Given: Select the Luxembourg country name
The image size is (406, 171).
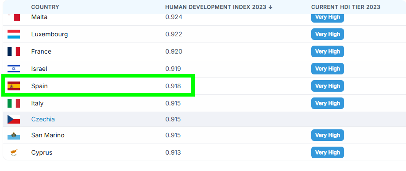Looking at the screenshot, I should click(x=50, y=34).
